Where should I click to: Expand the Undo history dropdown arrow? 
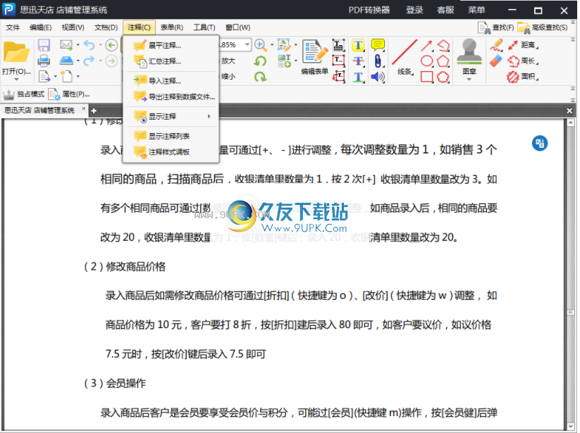(x=100, y=45)
